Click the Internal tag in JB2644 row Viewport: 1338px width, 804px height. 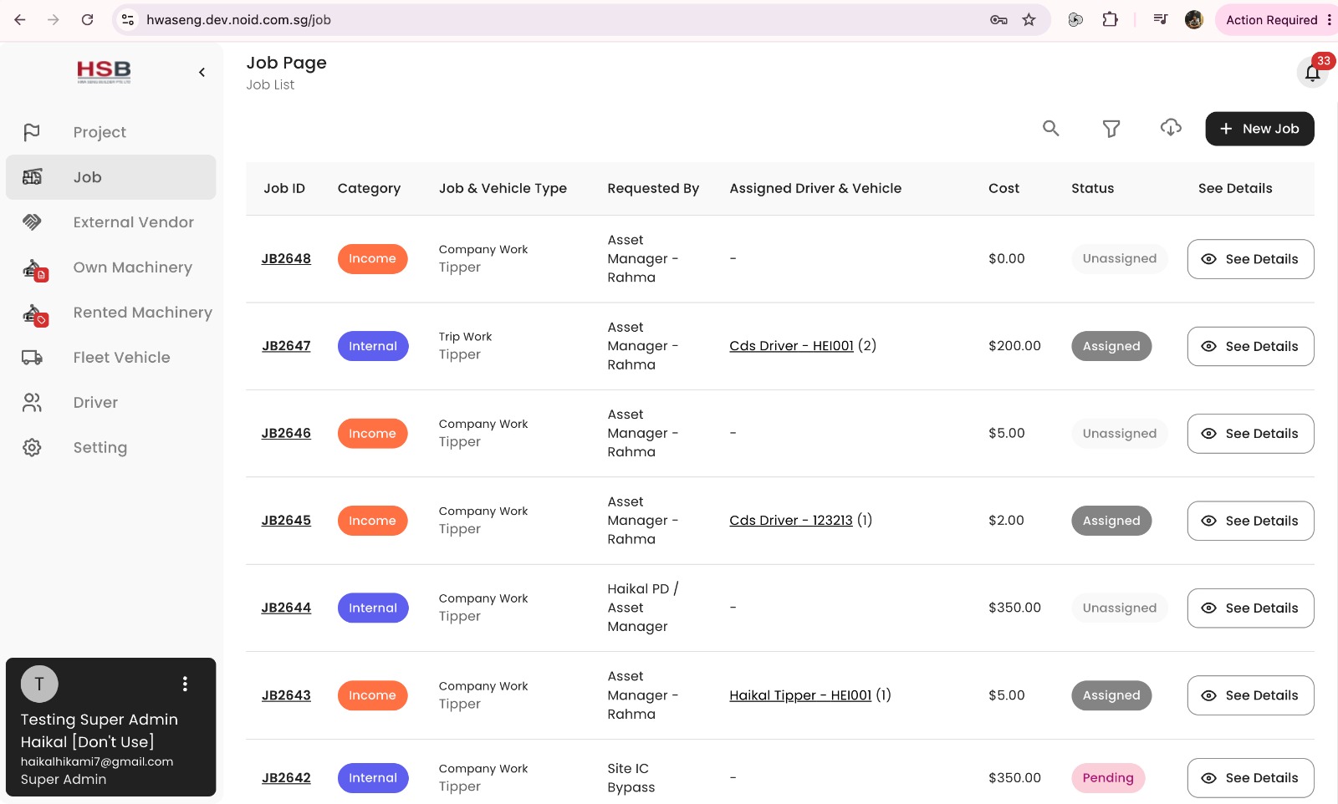click(x=373, y=608)
